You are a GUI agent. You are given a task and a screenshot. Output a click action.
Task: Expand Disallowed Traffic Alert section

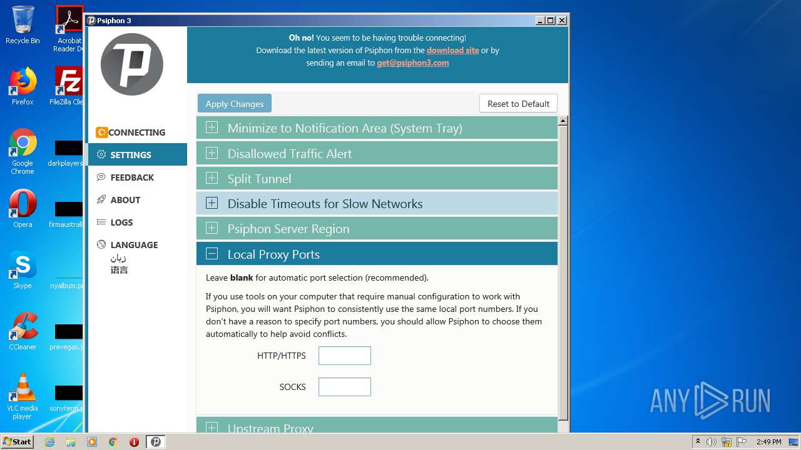(377, 153)
